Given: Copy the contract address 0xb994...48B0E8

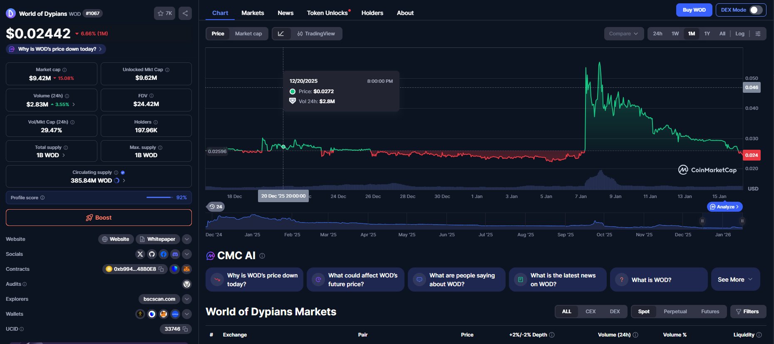Looking at the screenshot, I should 161,269.
